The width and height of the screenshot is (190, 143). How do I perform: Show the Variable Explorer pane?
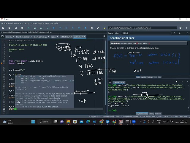click(146, 77)
